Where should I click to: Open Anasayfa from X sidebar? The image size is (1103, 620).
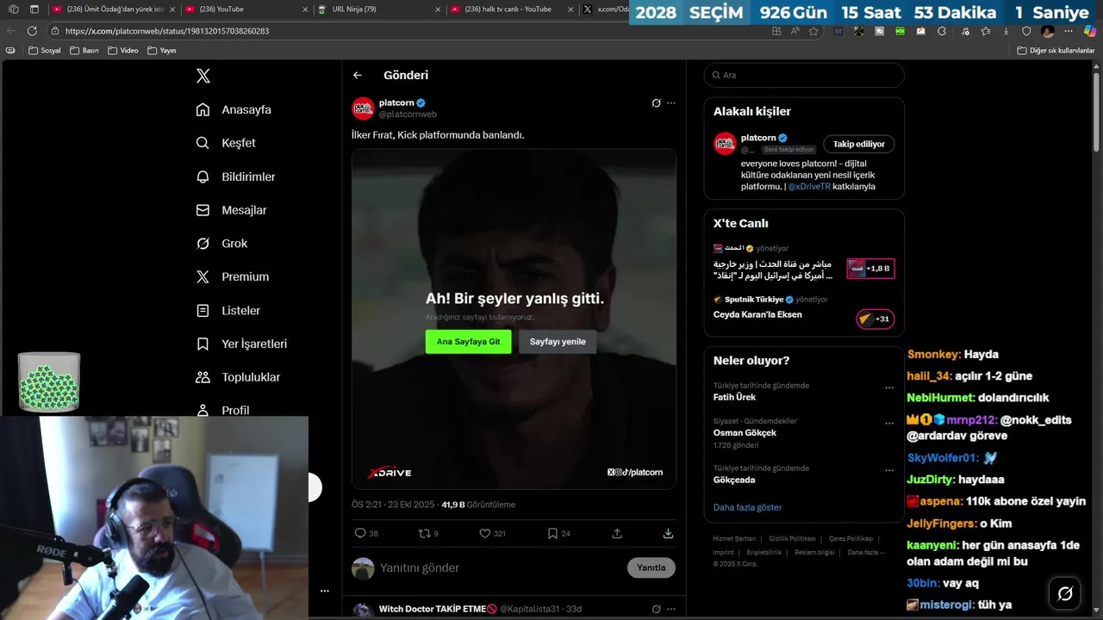coord(234,109)
